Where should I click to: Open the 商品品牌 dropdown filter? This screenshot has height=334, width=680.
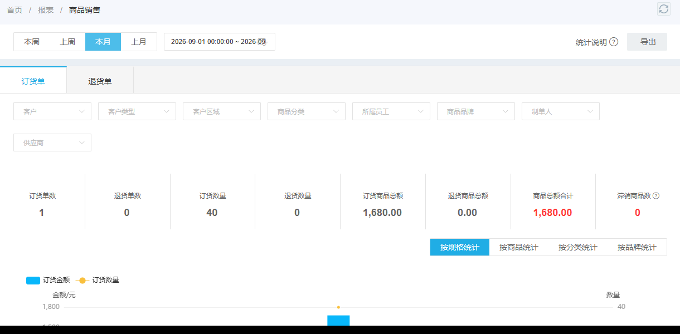[x=476, y=111]
